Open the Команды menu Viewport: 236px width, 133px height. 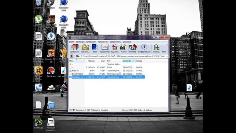click(80, 42)
